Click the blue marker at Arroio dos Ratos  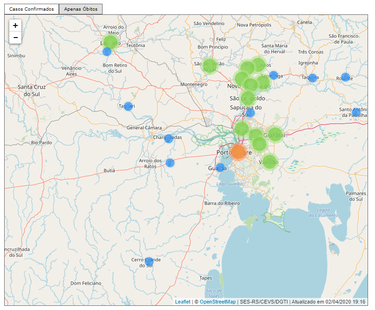(x=170, y=163)
